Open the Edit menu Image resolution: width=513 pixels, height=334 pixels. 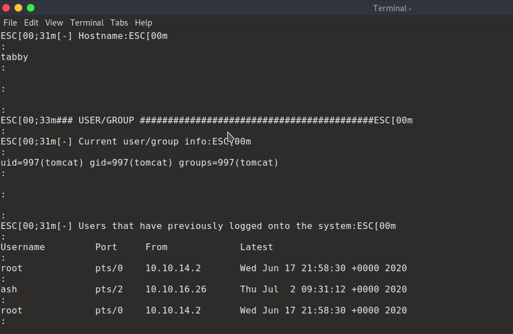[x=31, y=23]
